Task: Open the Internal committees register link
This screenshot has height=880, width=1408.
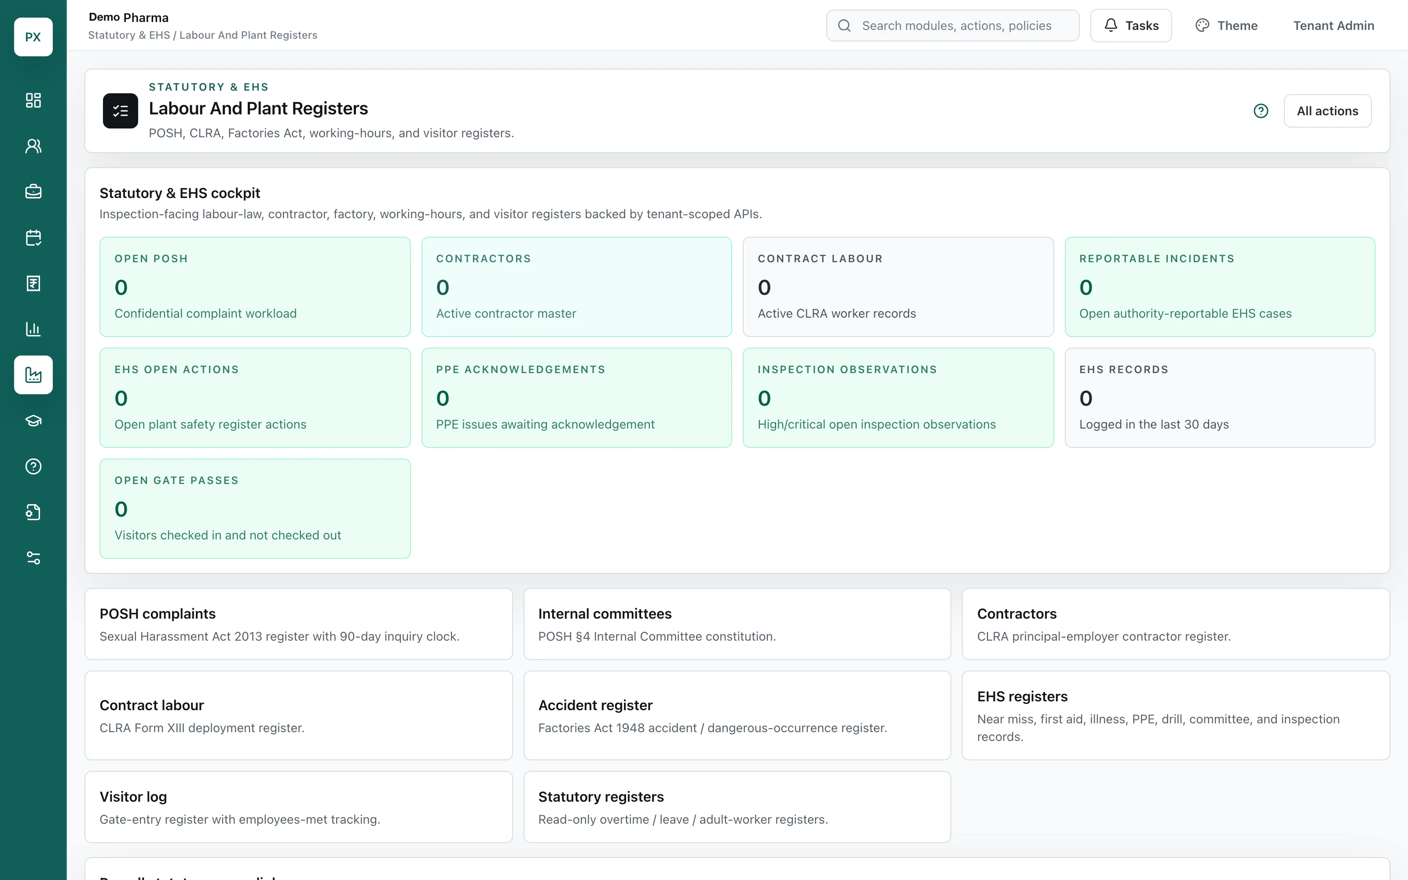Action: click(737, 624)
